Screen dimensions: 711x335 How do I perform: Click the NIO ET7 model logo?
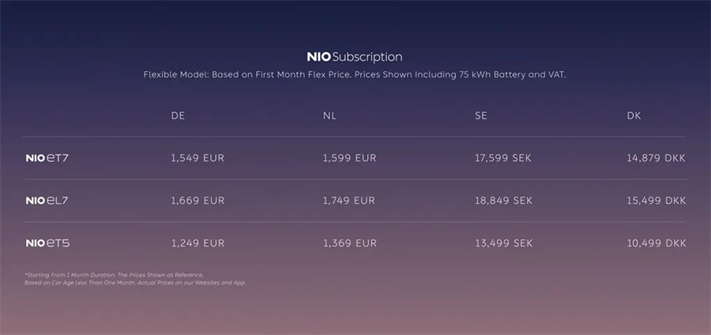(47, 158)
